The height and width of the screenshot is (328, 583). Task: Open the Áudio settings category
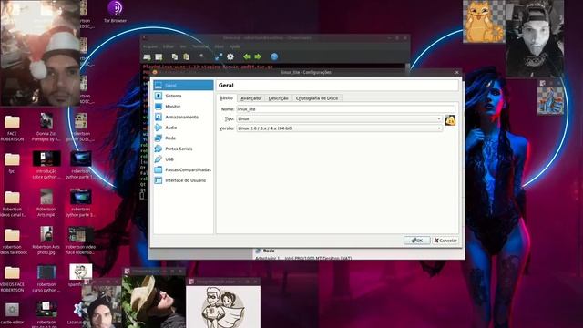(x=183, y=128)
